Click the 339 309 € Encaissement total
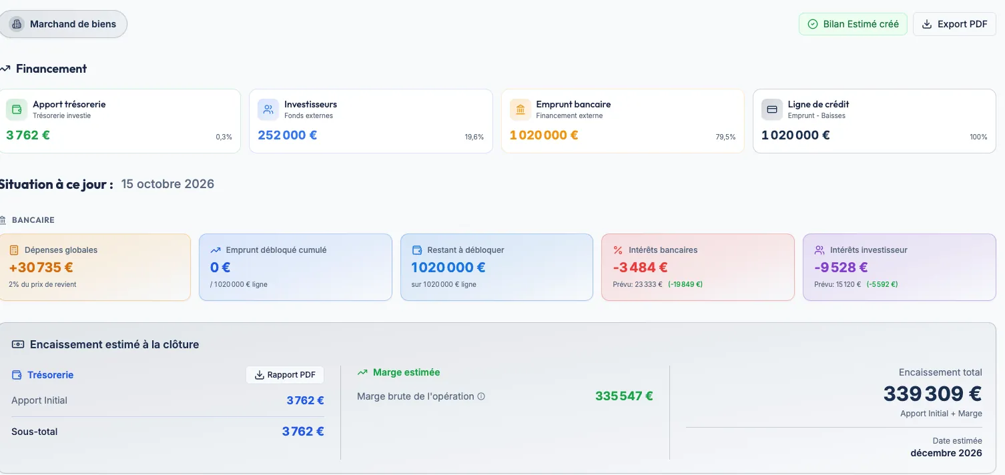This screenshot has width=1005, height=475. point(933,394)
